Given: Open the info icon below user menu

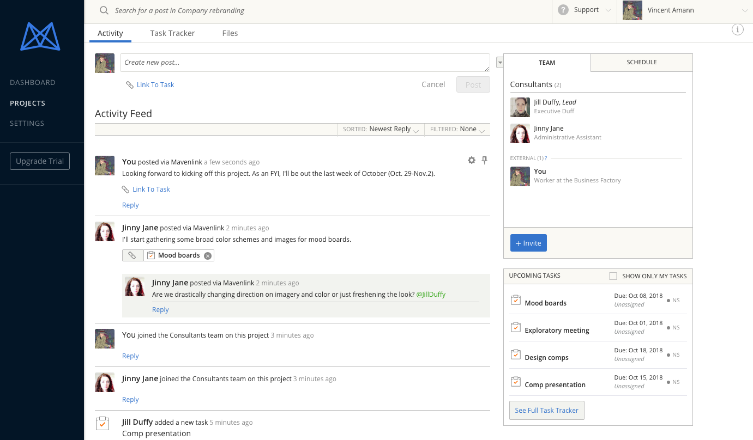Looking at the screenshot, I should 737,30.
